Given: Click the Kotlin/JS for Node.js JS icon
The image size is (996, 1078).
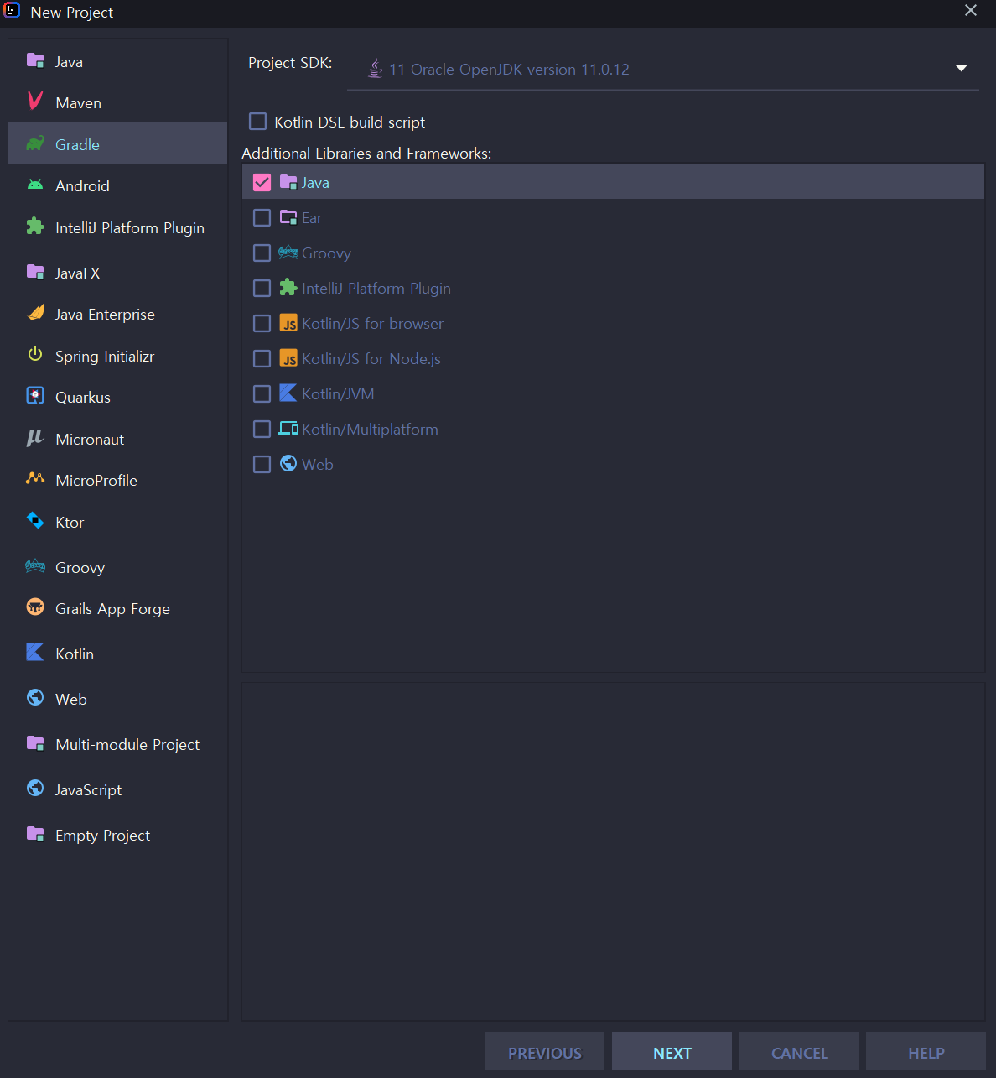Looking at the screenshot, I should click(x=288, y=358).
